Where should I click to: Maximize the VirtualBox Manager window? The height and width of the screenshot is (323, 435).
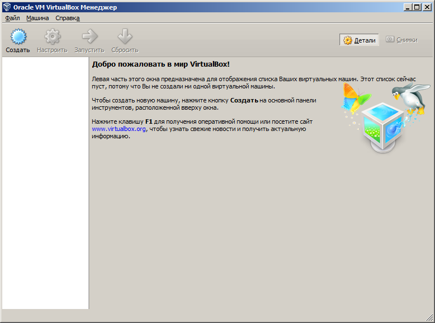(417, 7)
